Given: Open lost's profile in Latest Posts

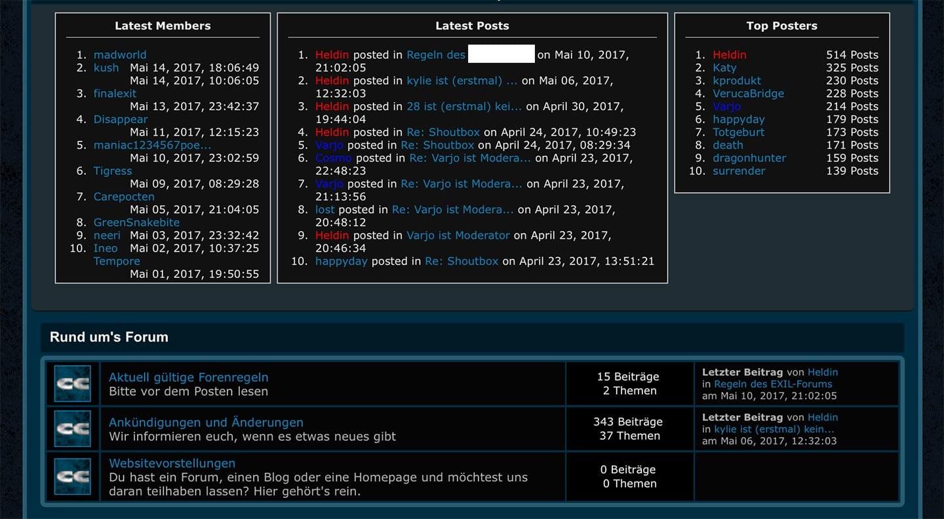Looking at the screenshot, I should click(325, 210).
